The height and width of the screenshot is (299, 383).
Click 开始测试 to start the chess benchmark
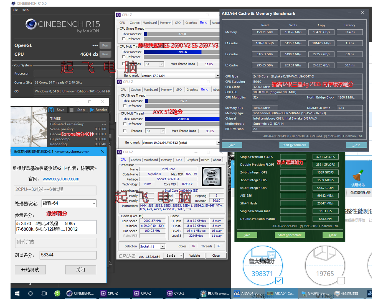[30, 270]
